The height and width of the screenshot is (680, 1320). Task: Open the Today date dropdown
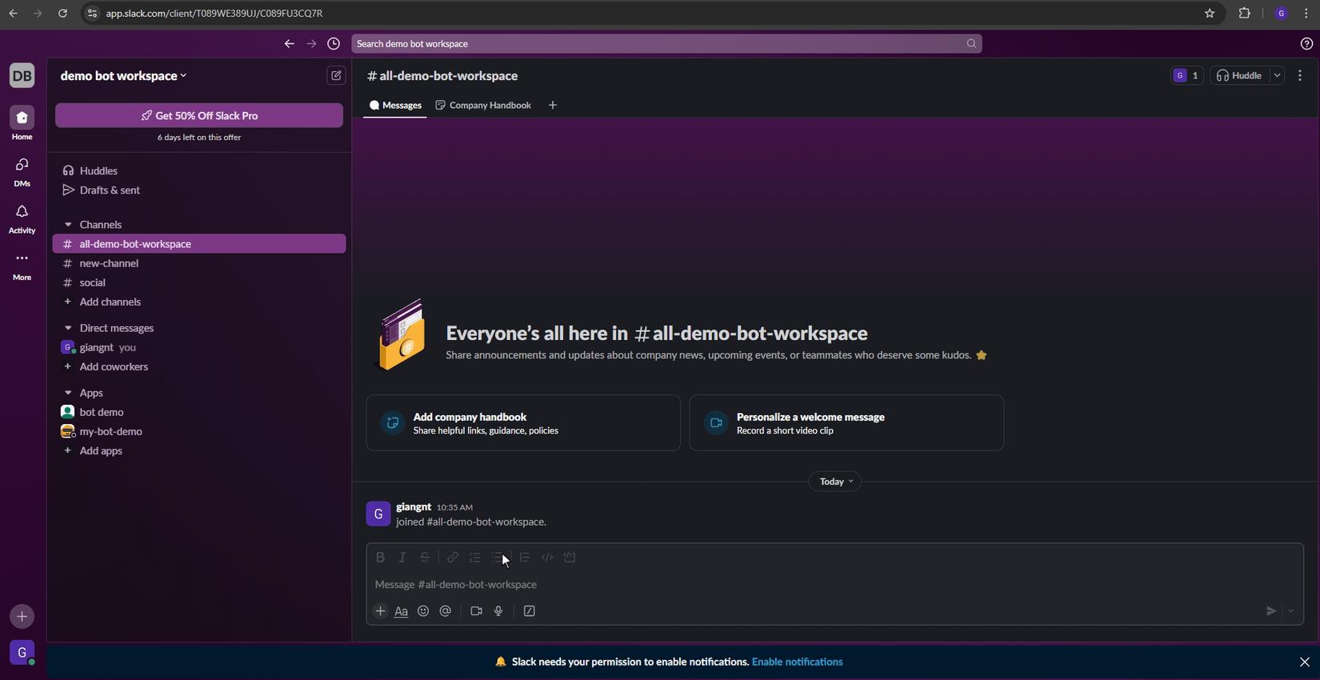835,482
